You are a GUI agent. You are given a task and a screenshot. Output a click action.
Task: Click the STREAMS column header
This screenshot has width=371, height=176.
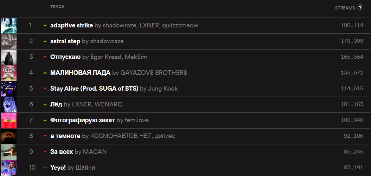tap(345, 8)
